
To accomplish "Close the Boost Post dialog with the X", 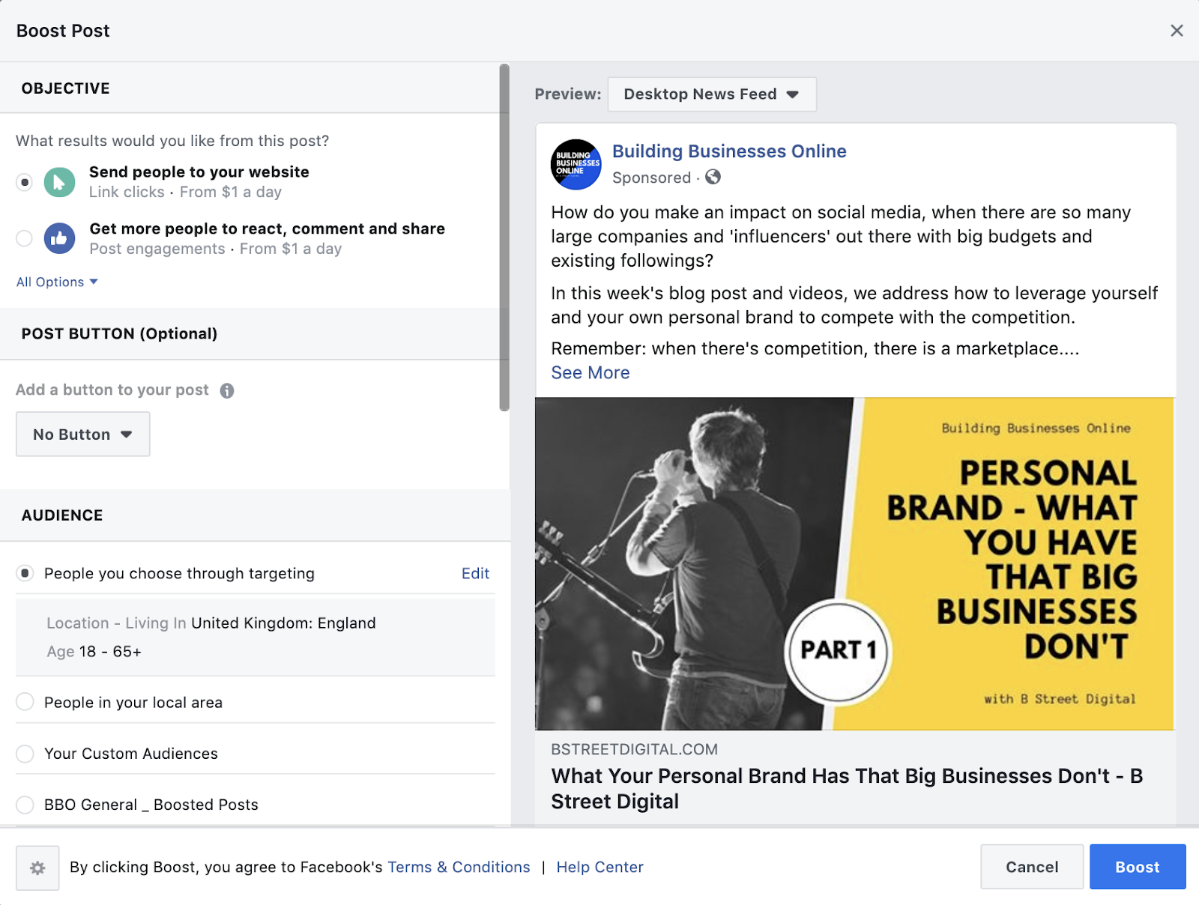I will [x=1177, y=31].
